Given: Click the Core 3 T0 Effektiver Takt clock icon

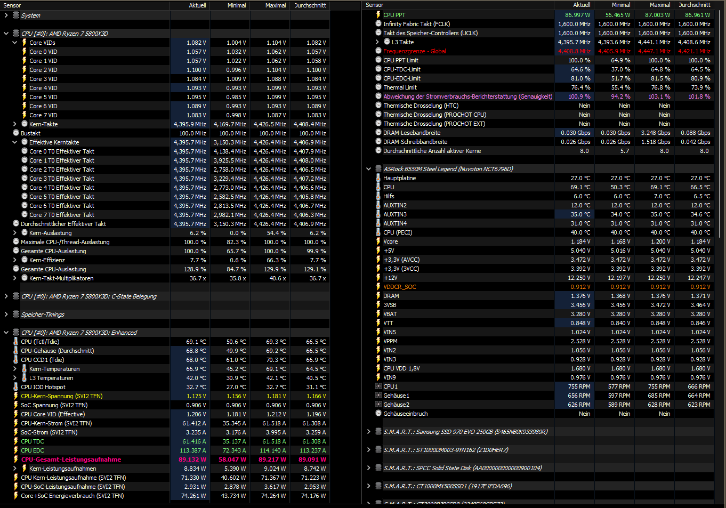Looking at the screenshot, I should click(x=25, y=179).
